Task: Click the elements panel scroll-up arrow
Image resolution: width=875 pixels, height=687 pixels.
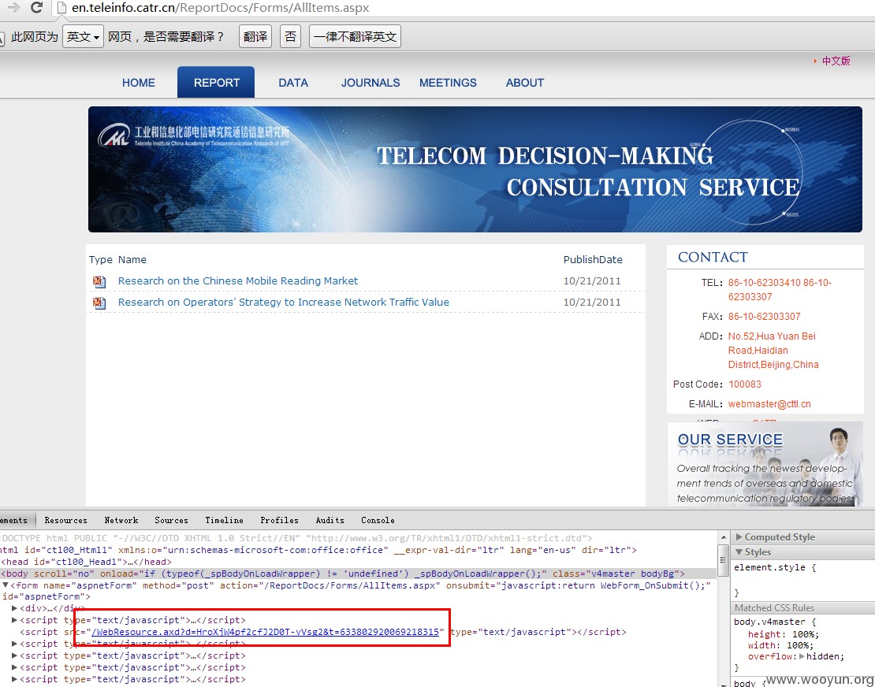Action: [723, 537]
